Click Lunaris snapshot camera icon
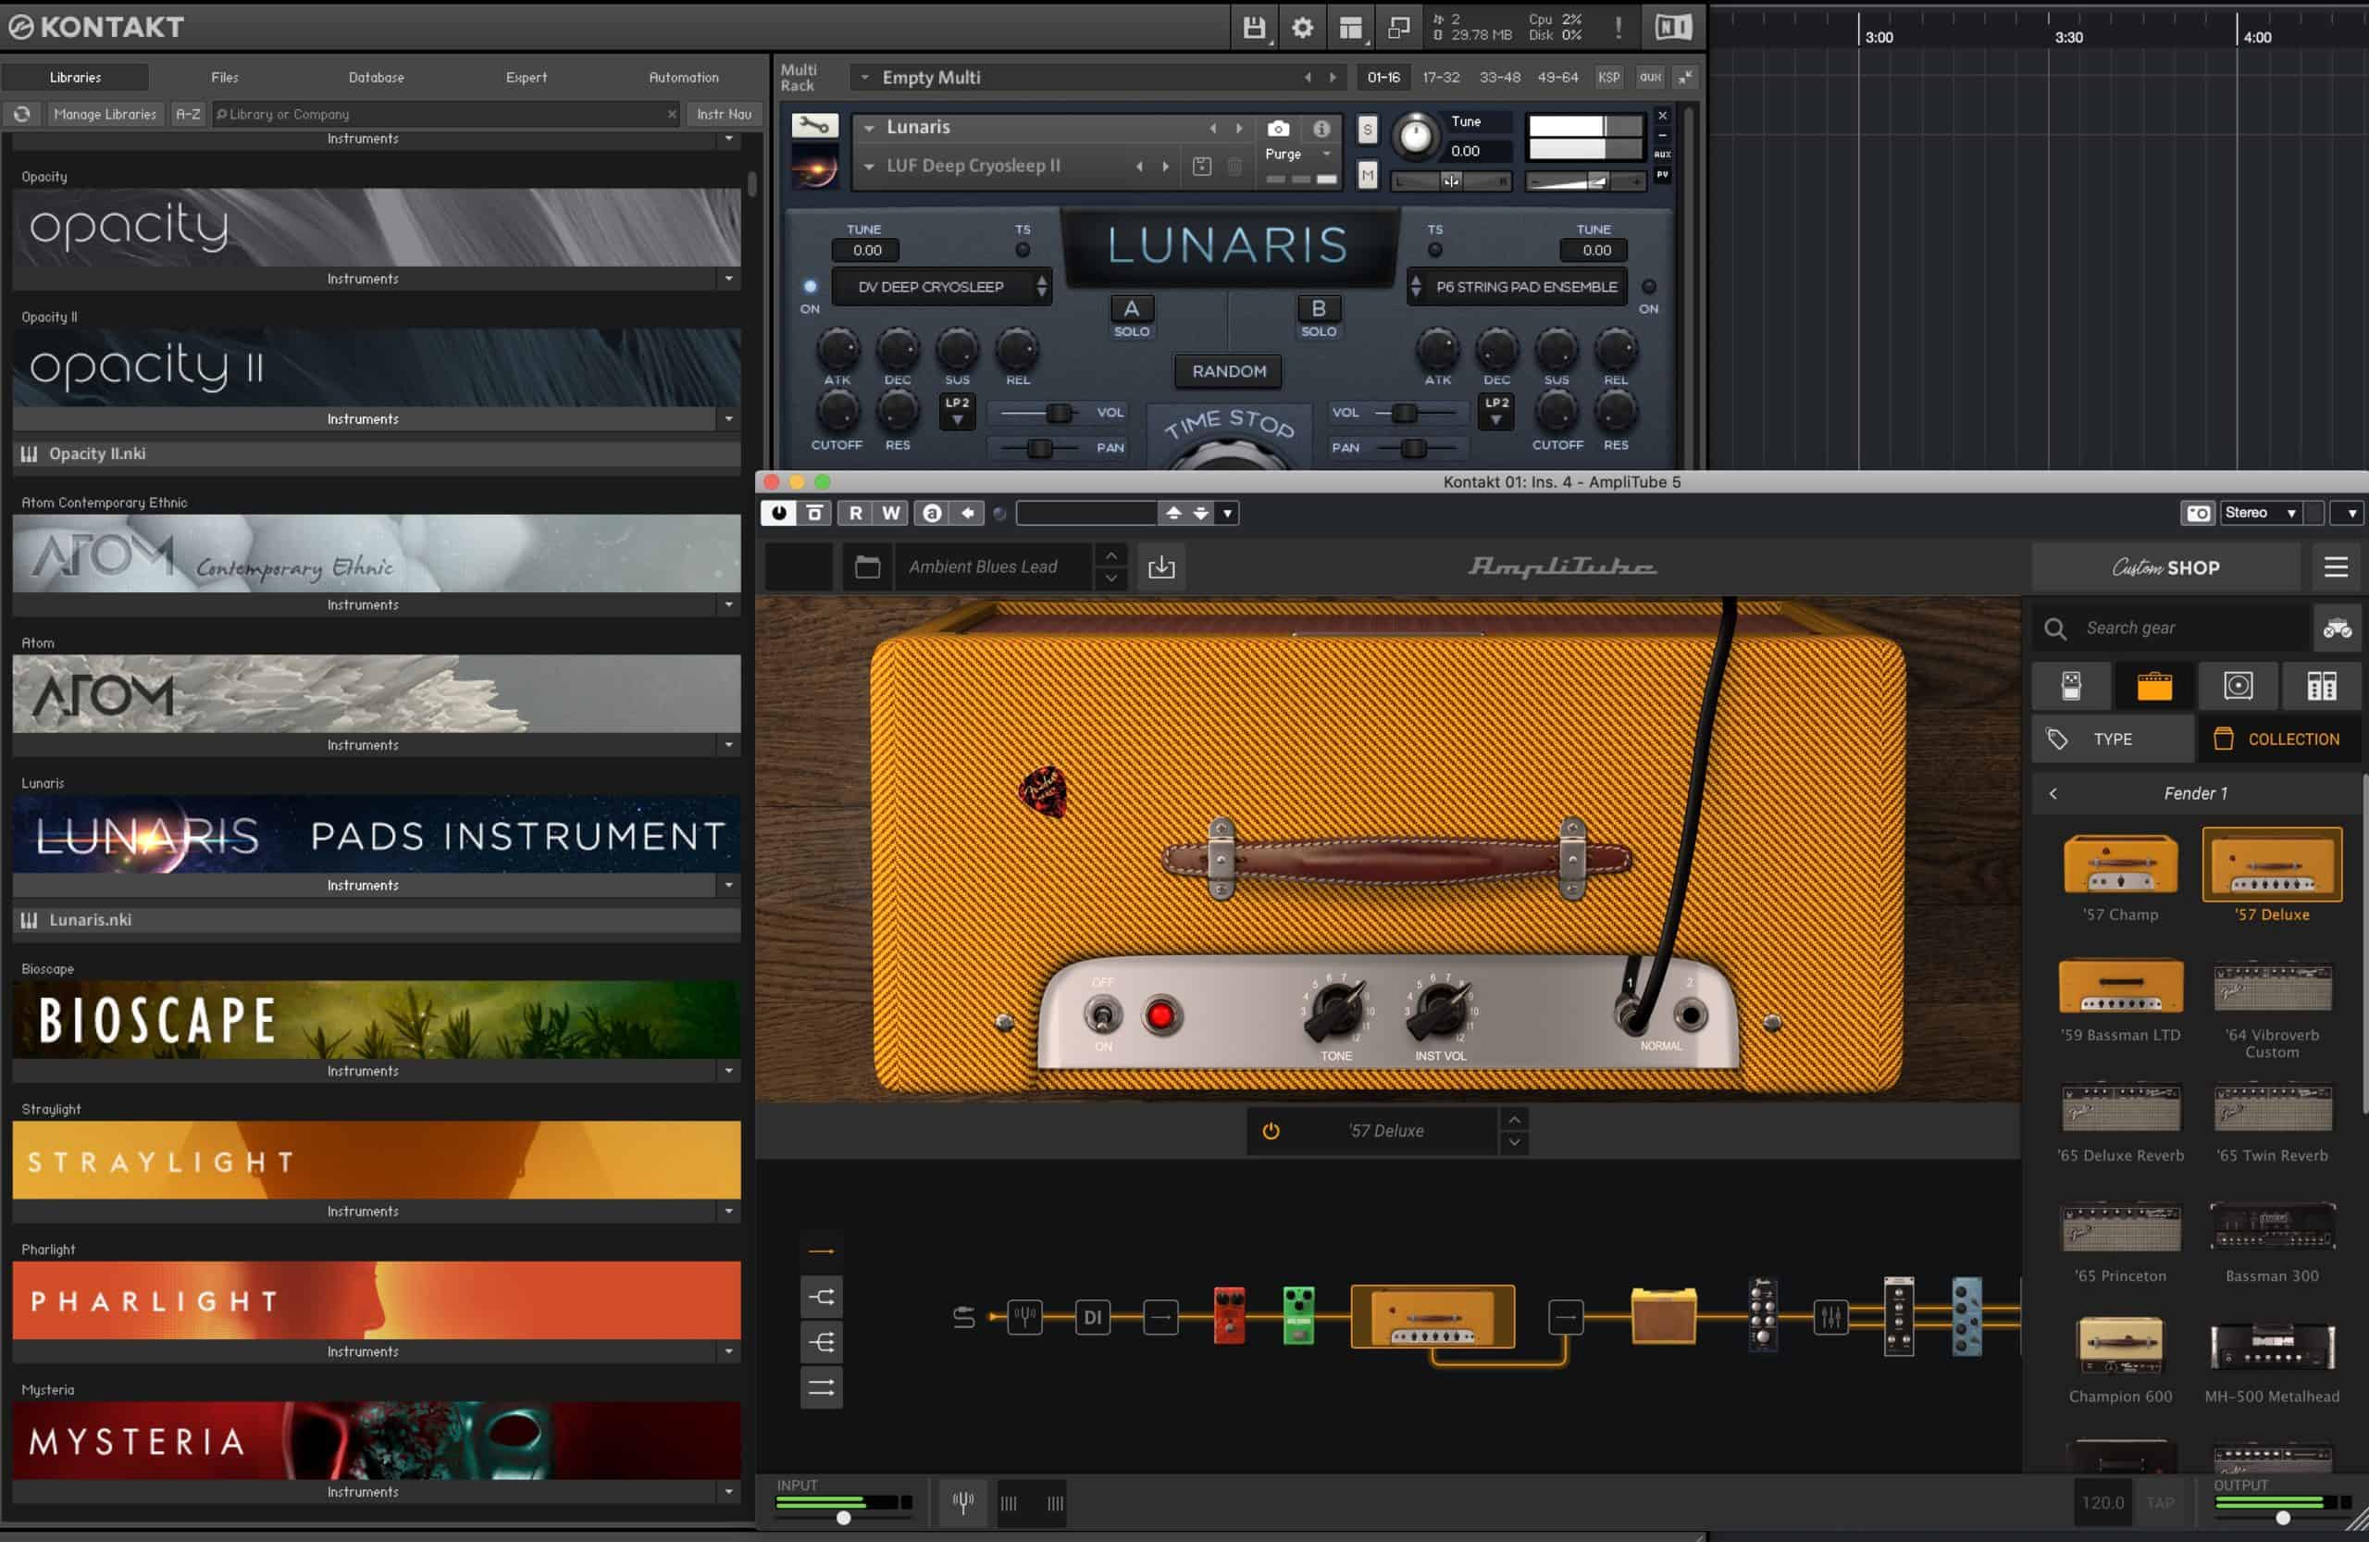2369x1542 pixels. click(x=1278, y=129)
